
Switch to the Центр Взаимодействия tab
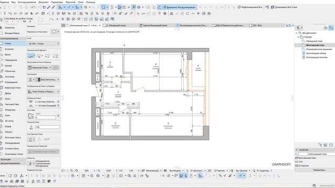coord(157,26)
